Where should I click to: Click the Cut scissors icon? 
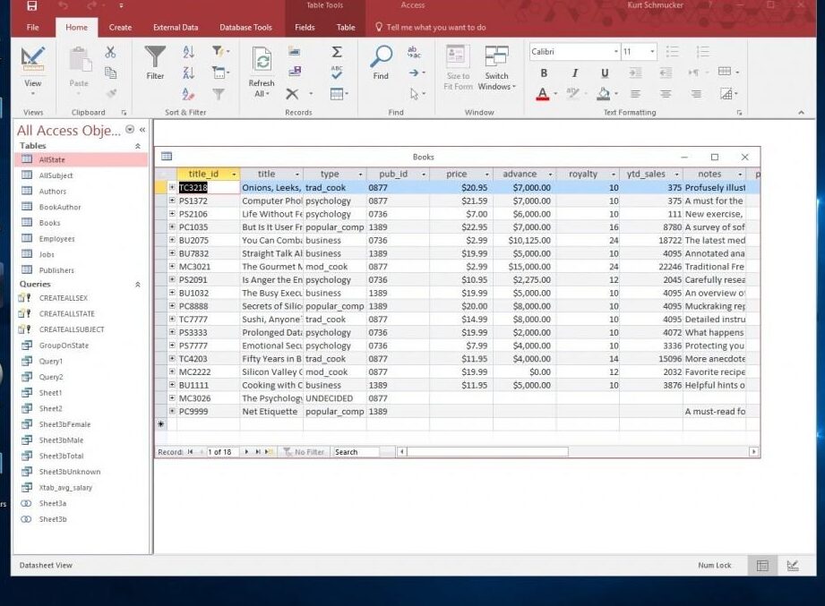point(110,52)
